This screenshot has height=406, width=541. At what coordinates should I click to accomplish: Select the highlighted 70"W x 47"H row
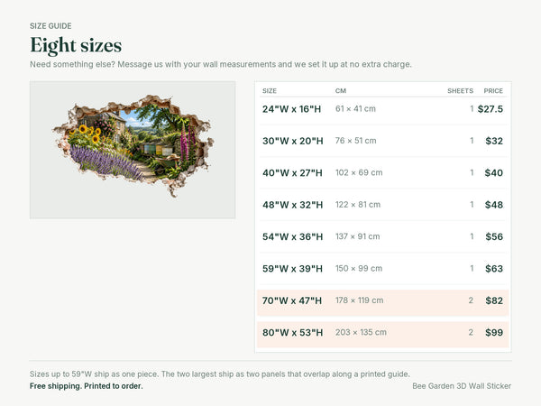click(383, 300)
